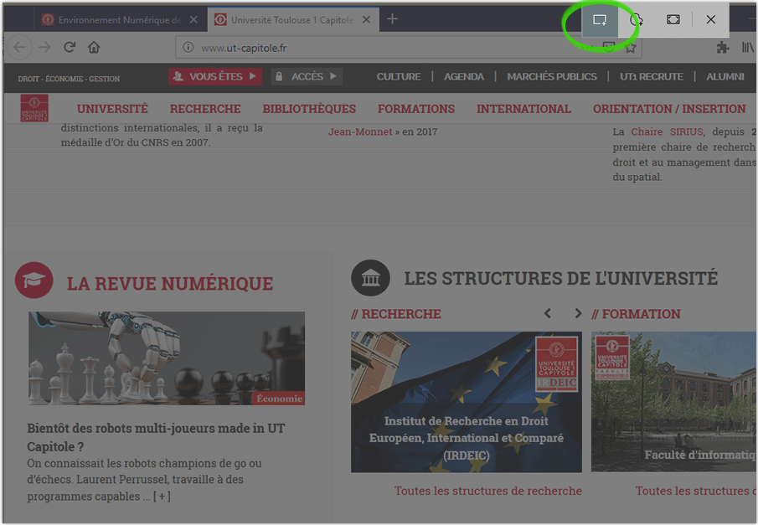Open the CULTURE link in the top bar
Screen dimensions: 758x525
(399, 77)
